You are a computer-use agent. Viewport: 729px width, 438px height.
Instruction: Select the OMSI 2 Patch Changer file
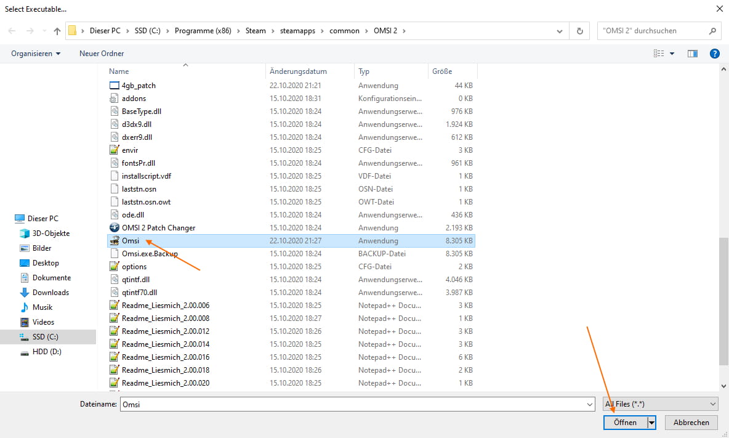coord(158,228)
